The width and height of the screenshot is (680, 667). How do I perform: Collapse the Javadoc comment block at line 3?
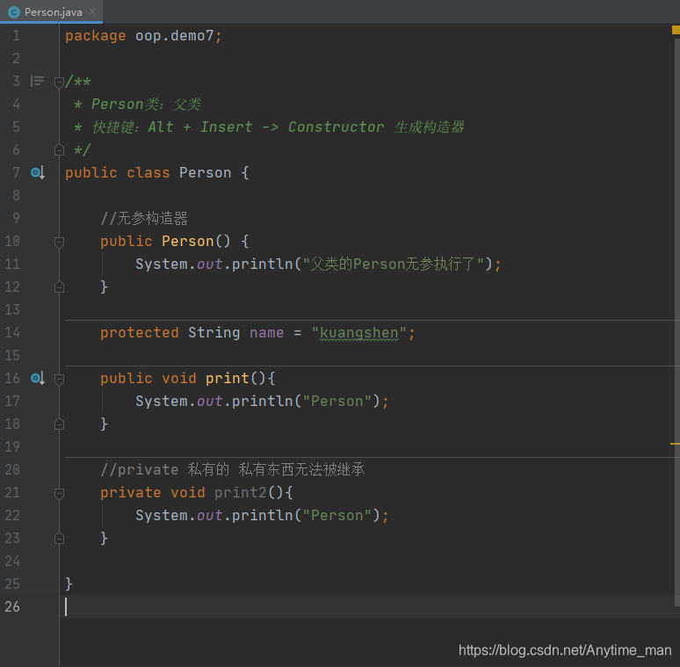click(x=60, y=82)
